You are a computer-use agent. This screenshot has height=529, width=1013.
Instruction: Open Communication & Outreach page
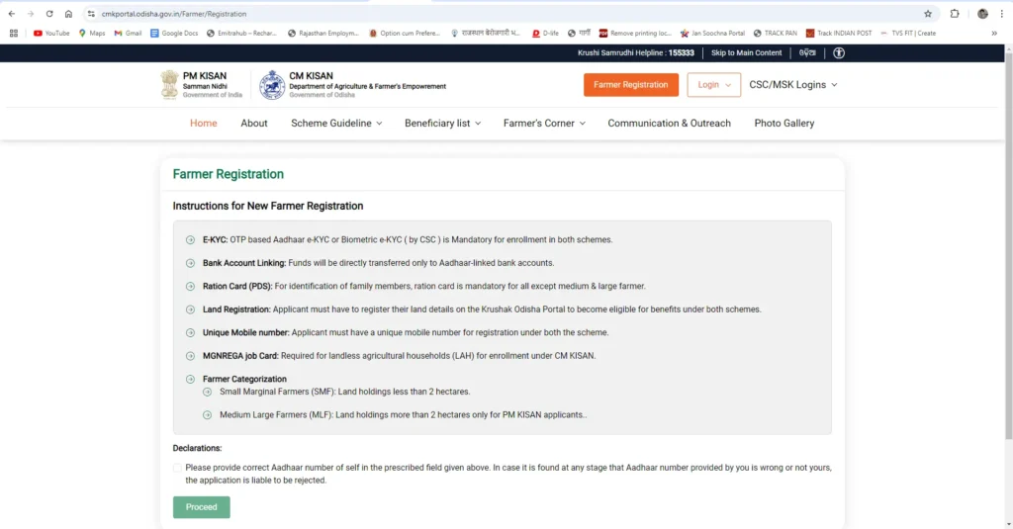coord(670,124)
